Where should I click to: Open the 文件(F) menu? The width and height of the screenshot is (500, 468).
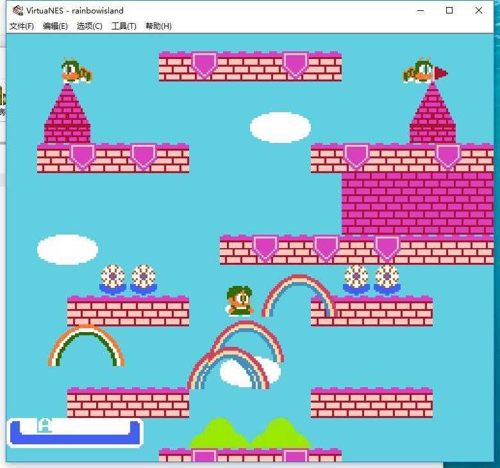pyautogui.click(x=22, y=26)
